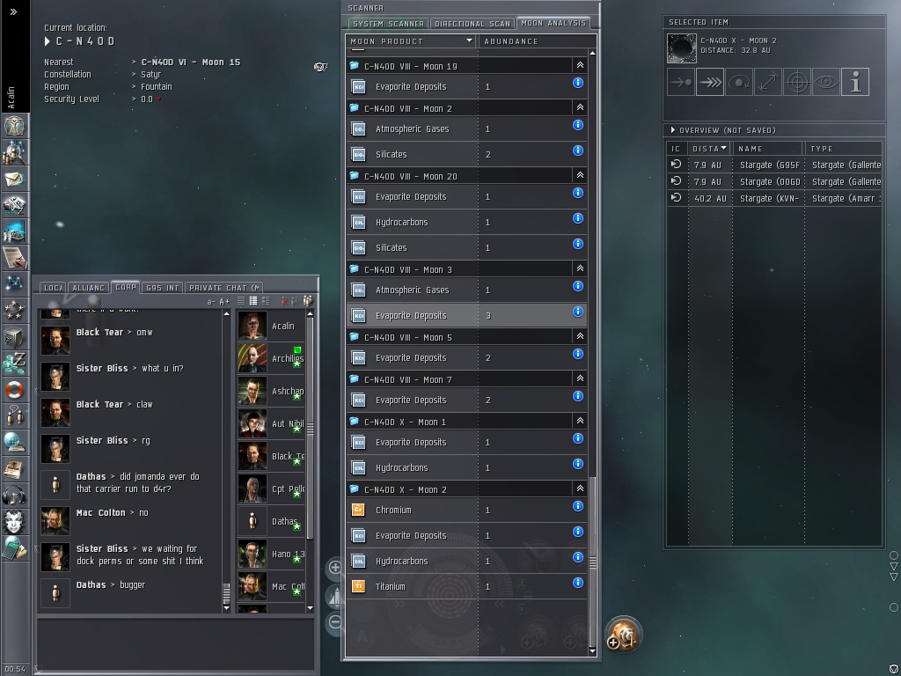Click the Look At eye button
Screen dimensions: 901x676
click(825, 82)
